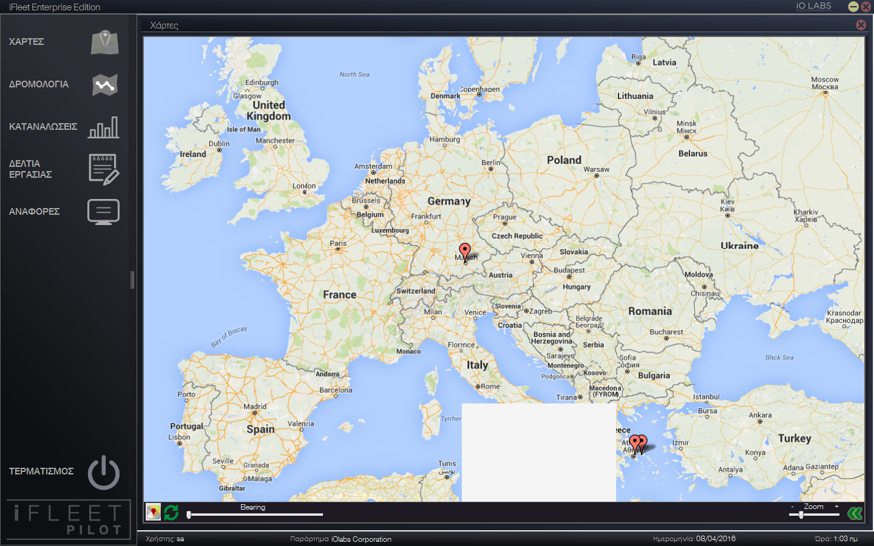874x546 pixels.
Task: Open the ΚΑΤΑΝΑΛΩΣΕΙΣ bar chart icon
Action: click(x=104, y=127)
